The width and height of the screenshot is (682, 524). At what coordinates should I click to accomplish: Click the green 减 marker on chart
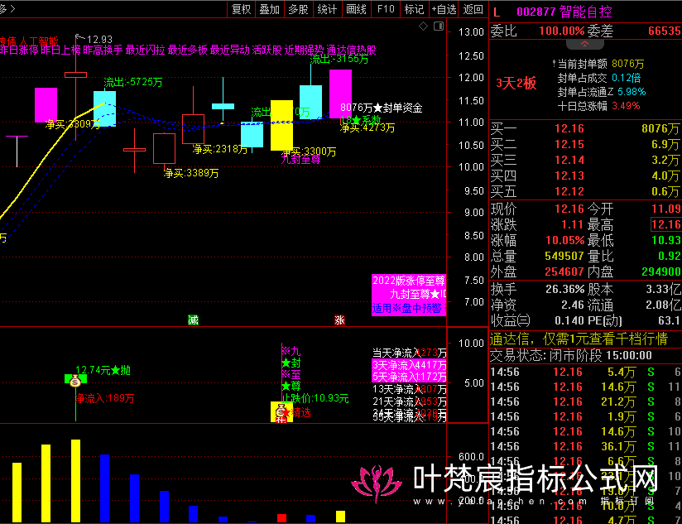(x=193, y=320)
